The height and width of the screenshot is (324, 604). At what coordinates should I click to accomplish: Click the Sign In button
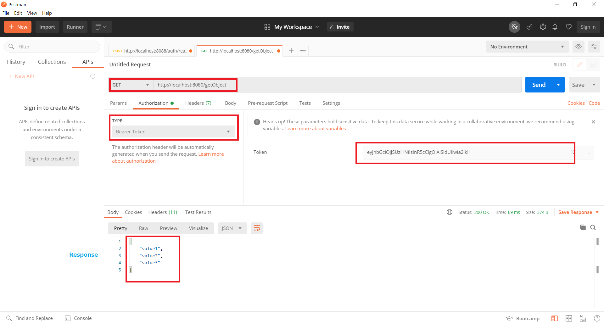(588, 27)
